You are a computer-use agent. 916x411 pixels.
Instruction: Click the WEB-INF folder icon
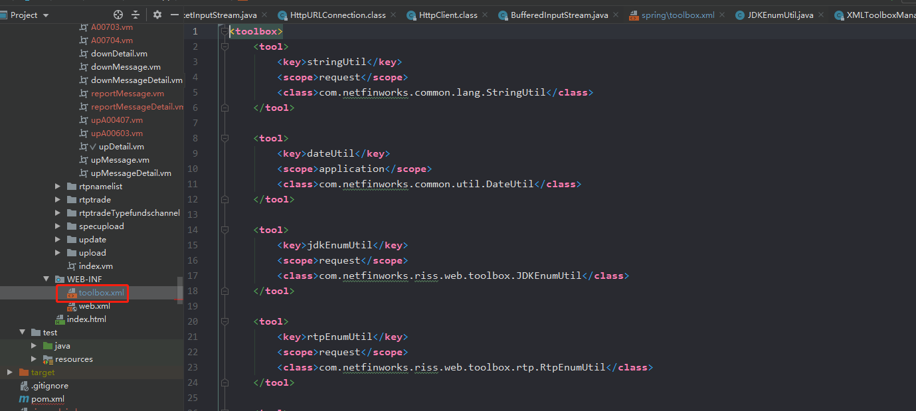tap(60, 280)
